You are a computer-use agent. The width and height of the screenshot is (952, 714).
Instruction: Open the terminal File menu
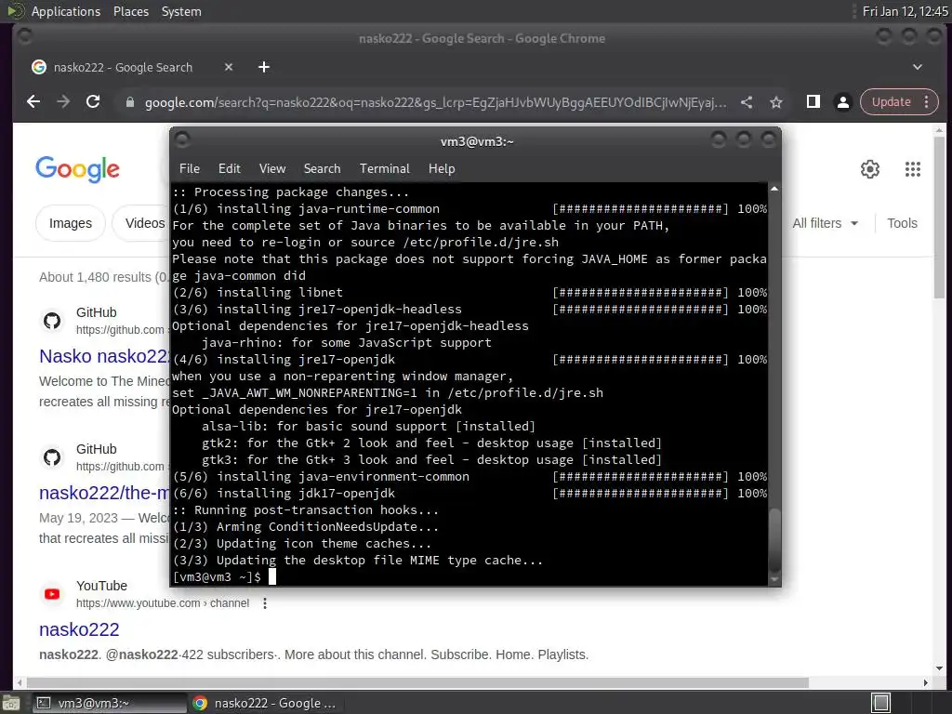pyautogui.click(x=190, y=169)
